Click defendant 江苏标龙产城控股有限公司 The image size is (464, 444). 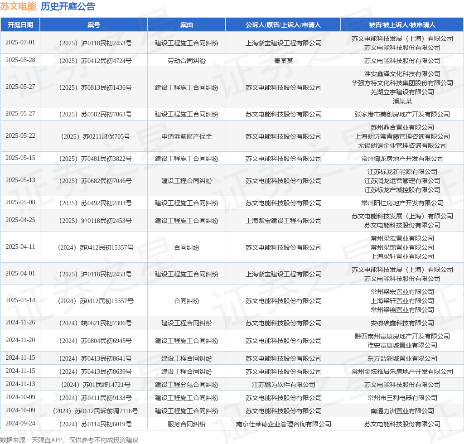[x=402, y=190]
